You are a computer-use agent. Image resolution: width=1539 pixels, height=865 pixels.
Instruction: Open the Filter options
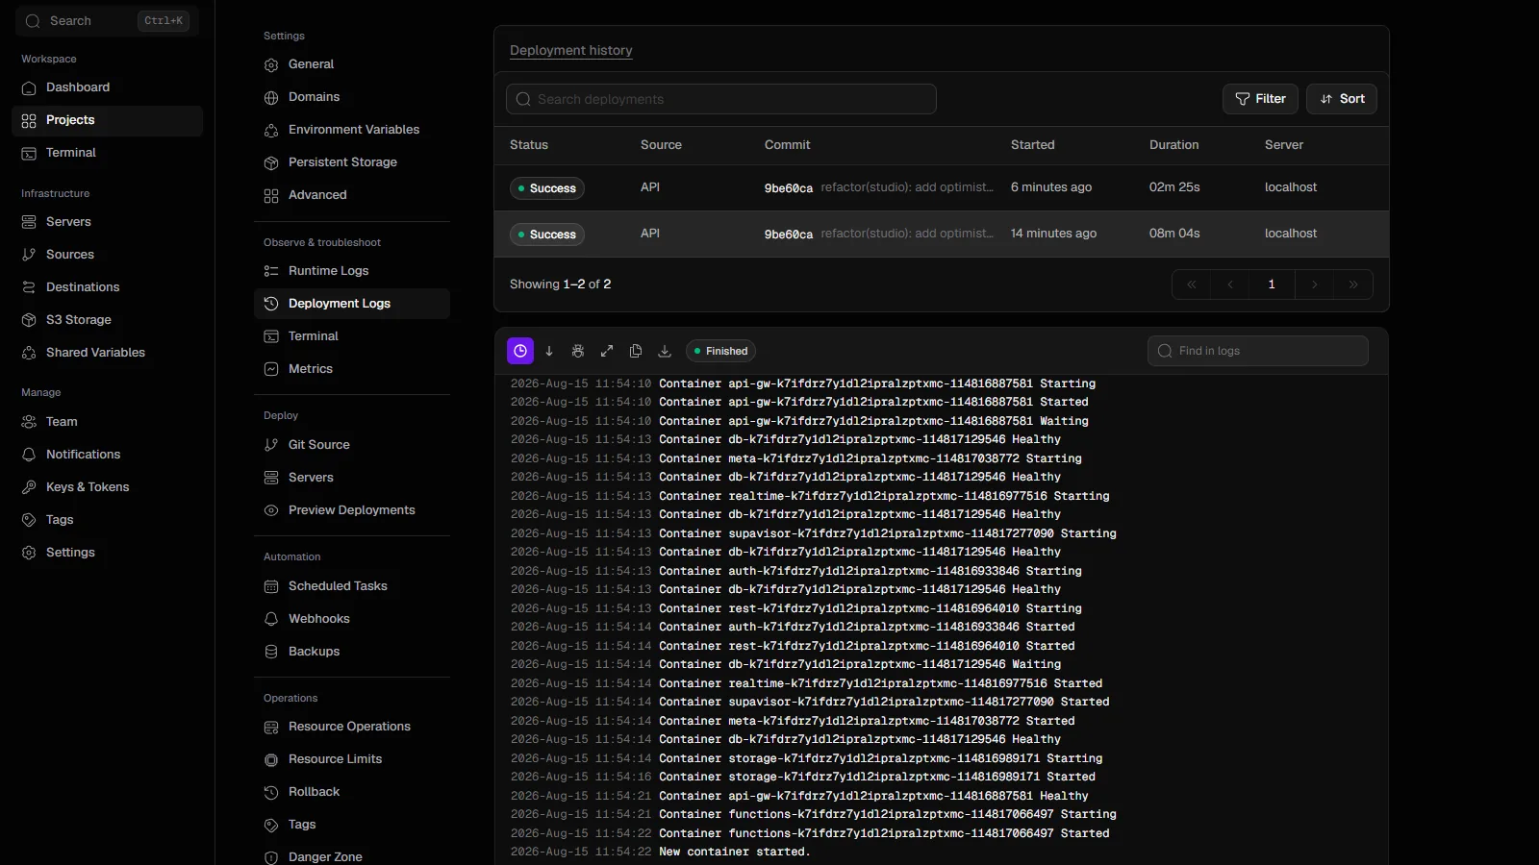[x=1260, y=99]
